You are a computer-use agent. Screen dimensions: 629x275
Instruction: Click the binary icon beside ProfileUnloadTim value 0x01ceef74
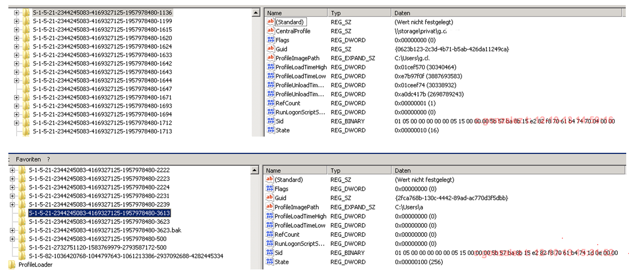click(270, 85)
